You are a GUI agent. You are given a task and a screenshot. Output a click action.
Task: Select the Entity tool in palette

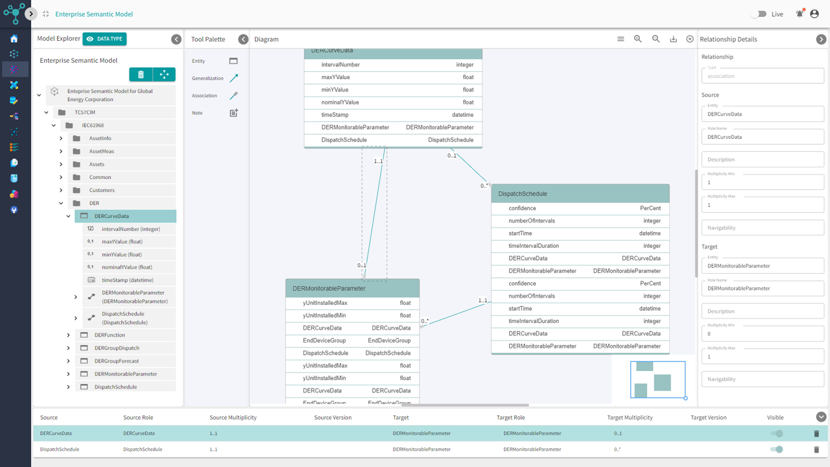233,61
